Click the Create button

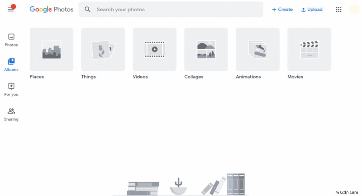point(282,9)
